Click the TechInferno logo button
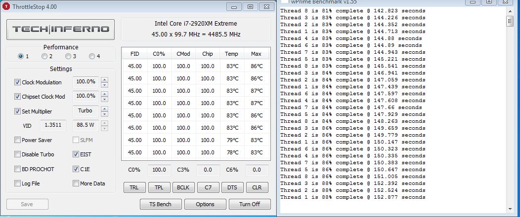This screenshot has height=217, width=520. click(60, 30)
